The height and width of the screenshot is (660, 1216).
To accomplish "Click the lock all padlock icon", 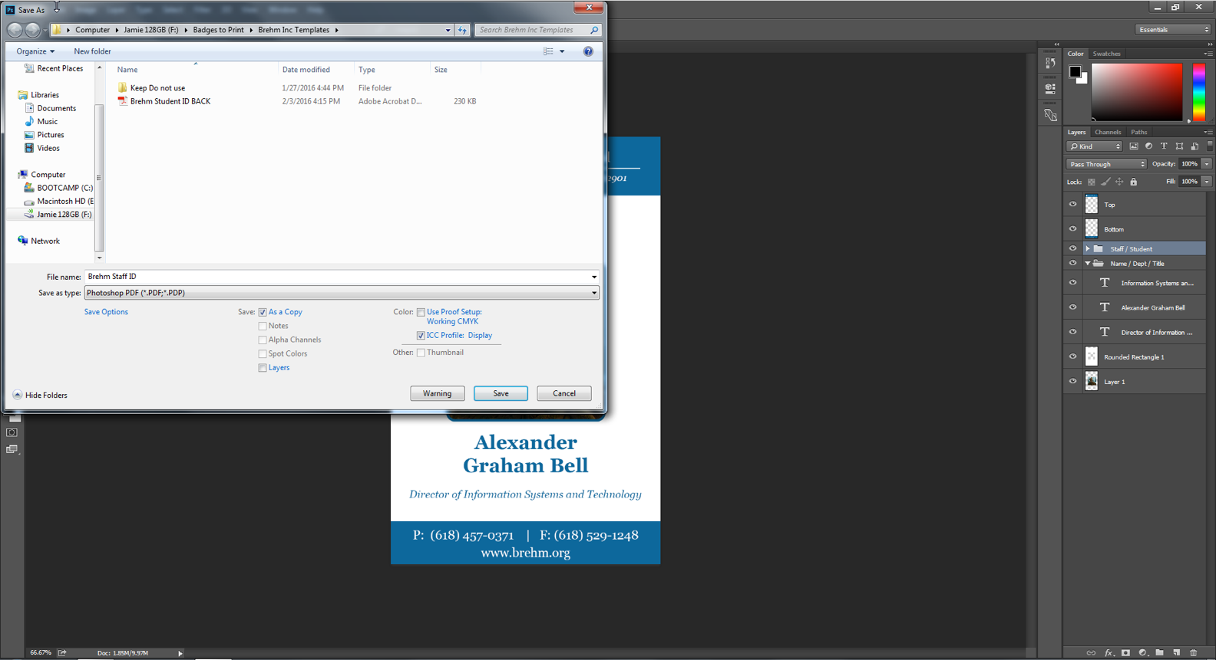I will pyautogui.click(x=1134, y=182).
